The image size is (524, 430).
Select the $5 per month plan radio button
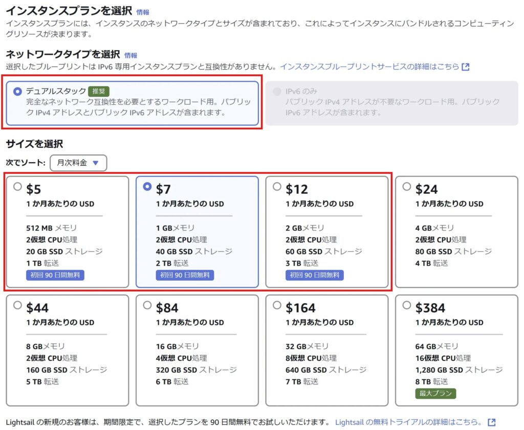18,187
